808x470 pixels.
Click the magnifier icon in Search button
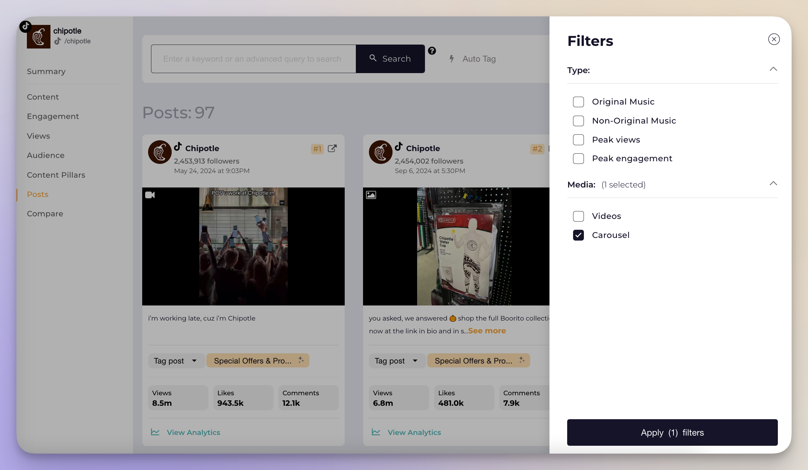coord(373,58)
